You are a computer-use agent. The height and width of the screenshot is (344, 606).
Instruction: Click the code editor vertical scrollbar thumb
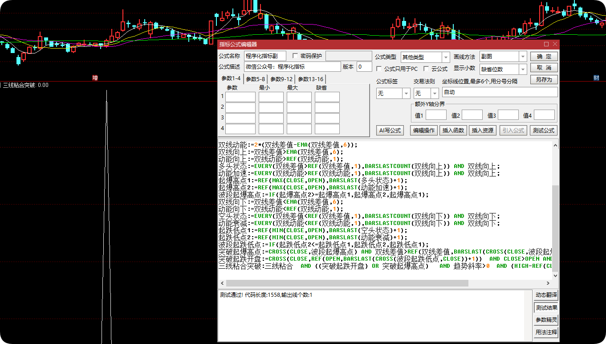[555, 229]
